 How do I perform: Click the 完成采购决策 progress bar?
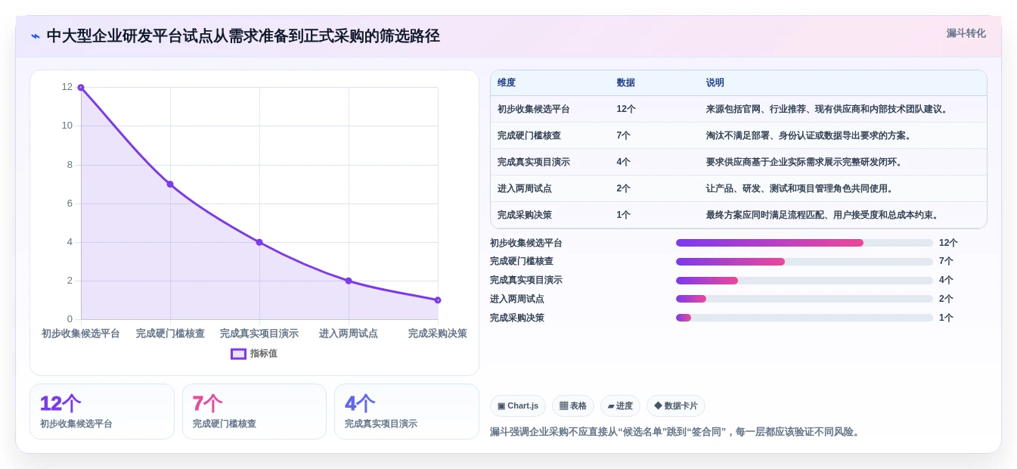point(805,318)
